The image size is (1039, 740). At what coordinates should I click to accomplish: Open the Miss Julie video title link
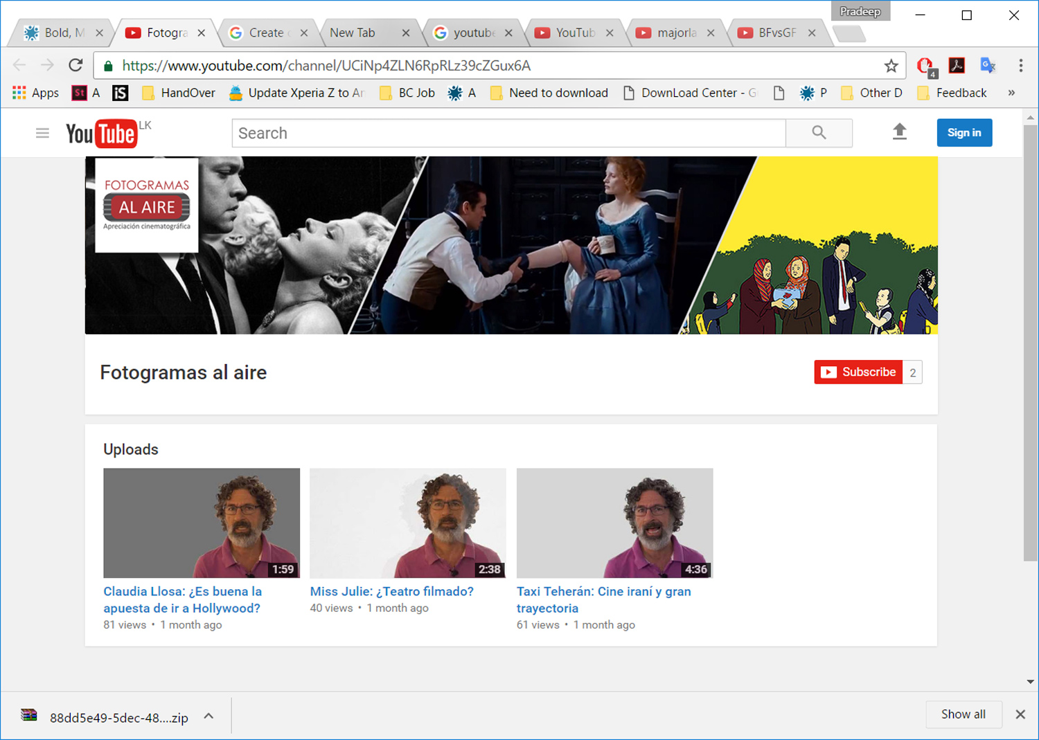[391, 591]
